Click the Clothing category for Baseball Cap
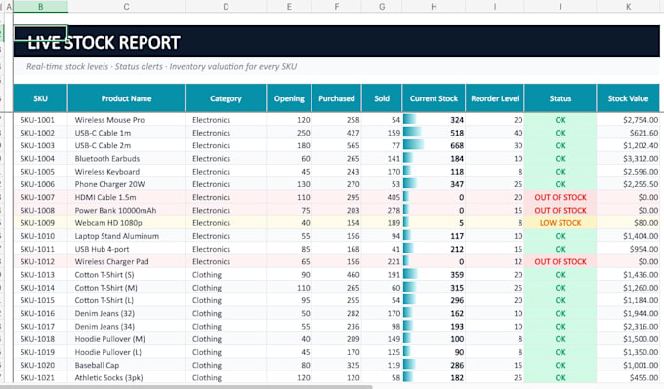This screenshot has width=664, height=389. point(226,365)
